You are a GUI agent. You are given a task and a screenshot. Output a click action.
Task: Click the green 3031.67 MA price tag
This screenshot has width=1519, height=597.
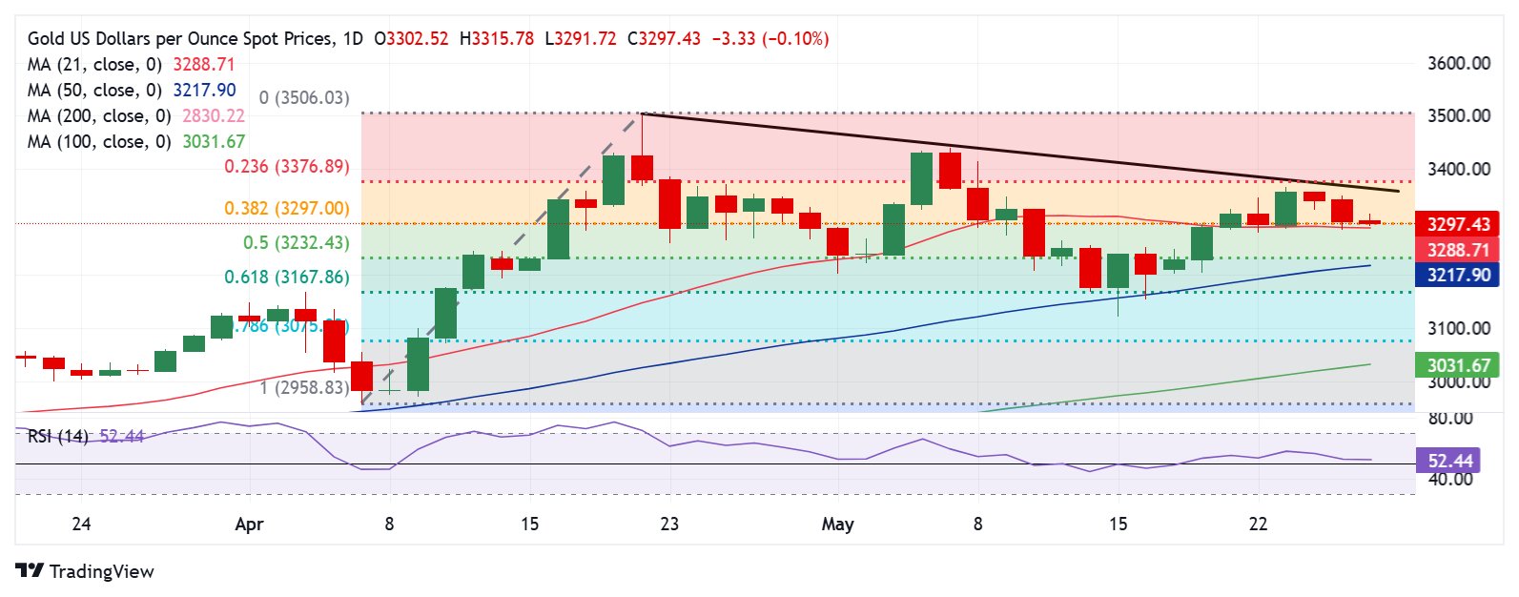coord(1458,365)
